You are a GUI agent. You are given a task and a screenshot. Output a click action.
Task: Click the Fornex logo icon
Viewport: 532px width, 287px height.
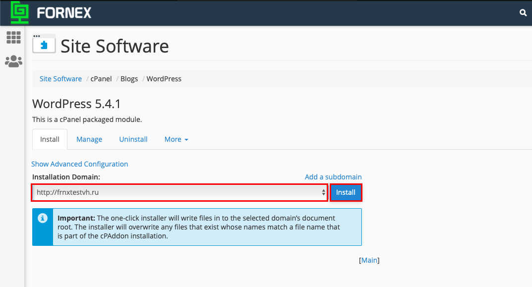tap(20, 12)
